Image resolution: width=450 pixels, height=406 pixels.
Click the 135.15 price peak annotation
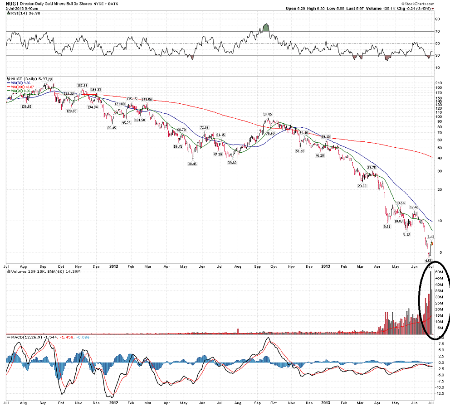[x=132, y=99]
